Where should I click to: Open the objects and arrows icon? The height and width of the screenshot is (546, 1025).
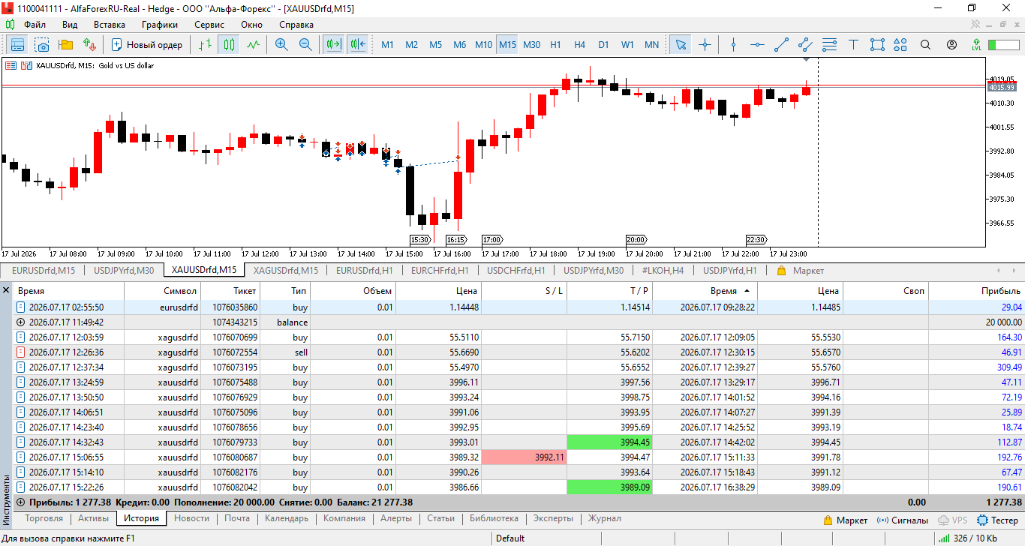901,45
